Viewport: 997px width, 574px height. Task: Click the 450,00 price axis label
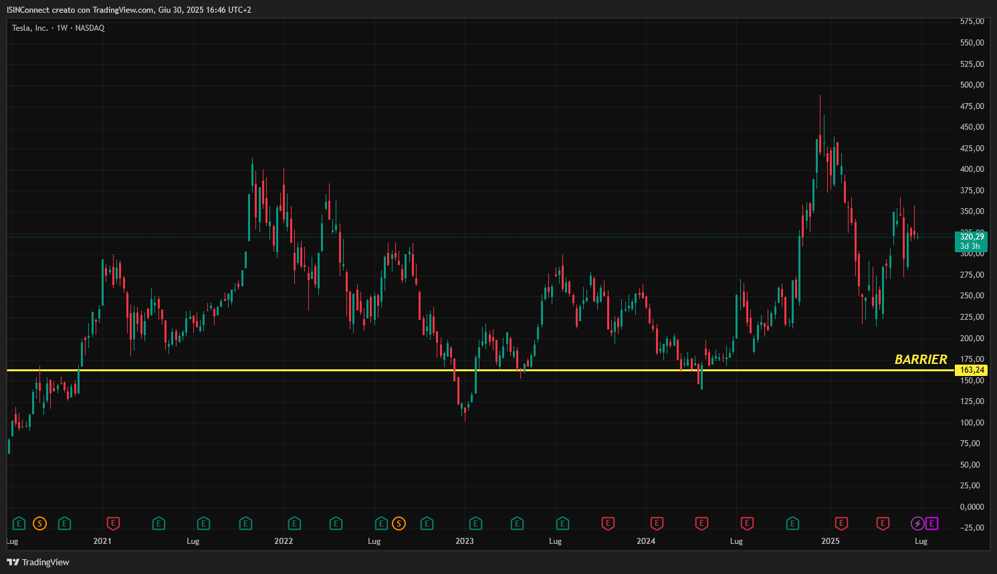(972, 127)
